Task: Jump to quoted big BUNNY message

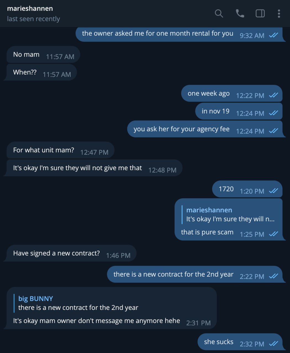Action: (x=78, y=303)
